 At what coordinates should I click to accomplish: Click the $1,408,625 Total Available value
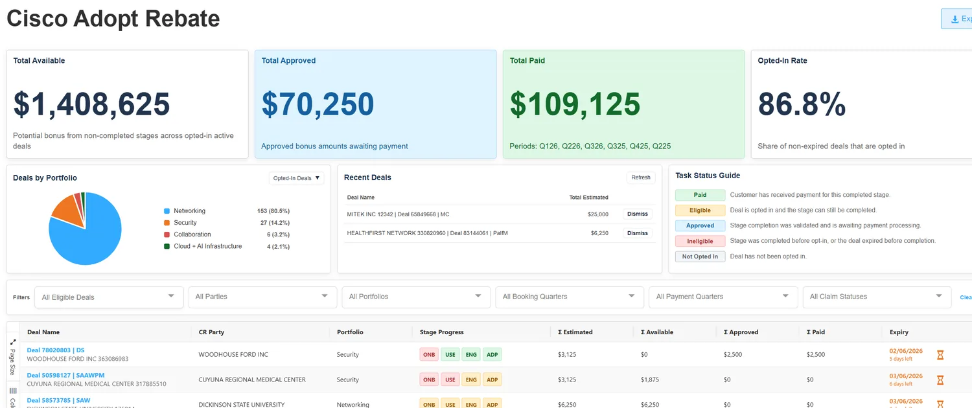[91, 104]
